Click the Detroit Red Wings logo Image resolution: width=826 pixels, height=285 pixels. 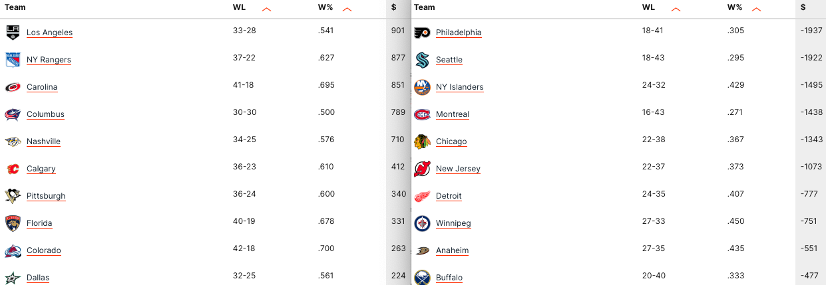coord(422,195)
